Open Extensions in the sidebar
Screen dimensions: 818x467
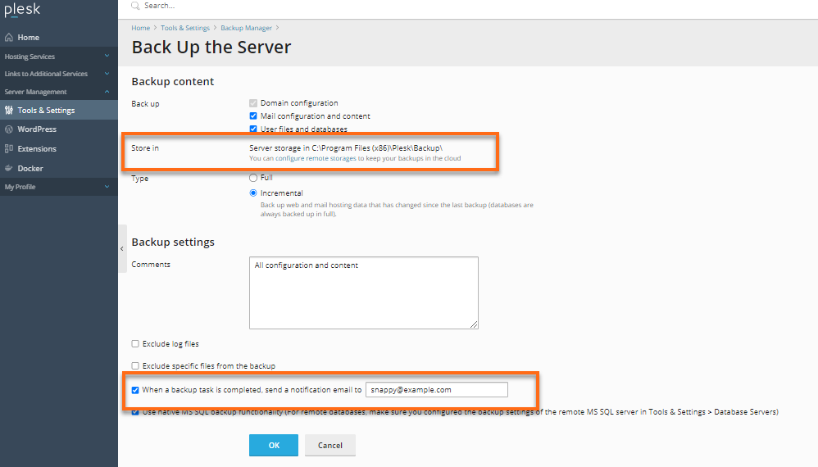click(58, 148)
